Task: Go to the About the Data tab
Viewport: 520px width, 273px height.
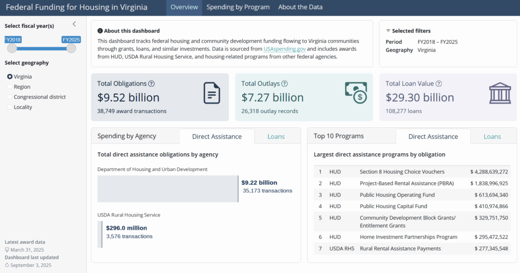Action: (300, 8)
